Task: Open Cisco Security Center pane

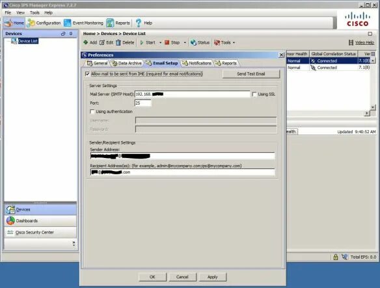Action: 40,232
